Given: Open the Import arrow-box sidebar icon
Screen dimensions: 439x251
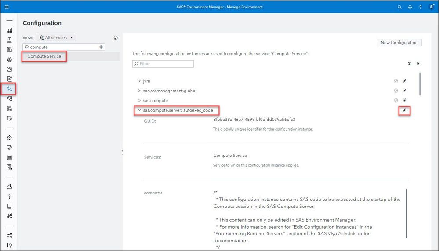Looking at the screenshot, I should [9, 69].
